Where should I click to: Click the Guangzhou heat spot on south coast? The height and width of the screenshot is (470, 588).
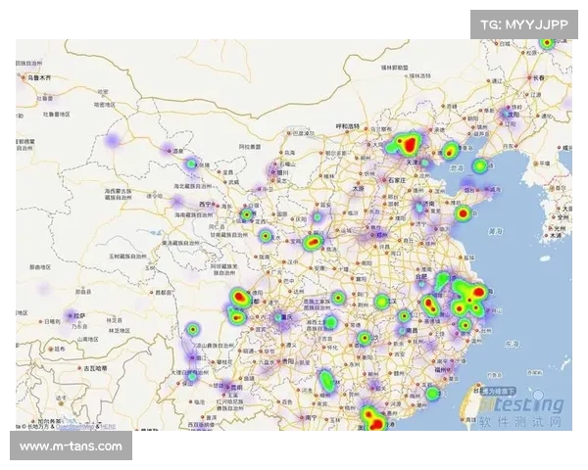click(370, 417)
